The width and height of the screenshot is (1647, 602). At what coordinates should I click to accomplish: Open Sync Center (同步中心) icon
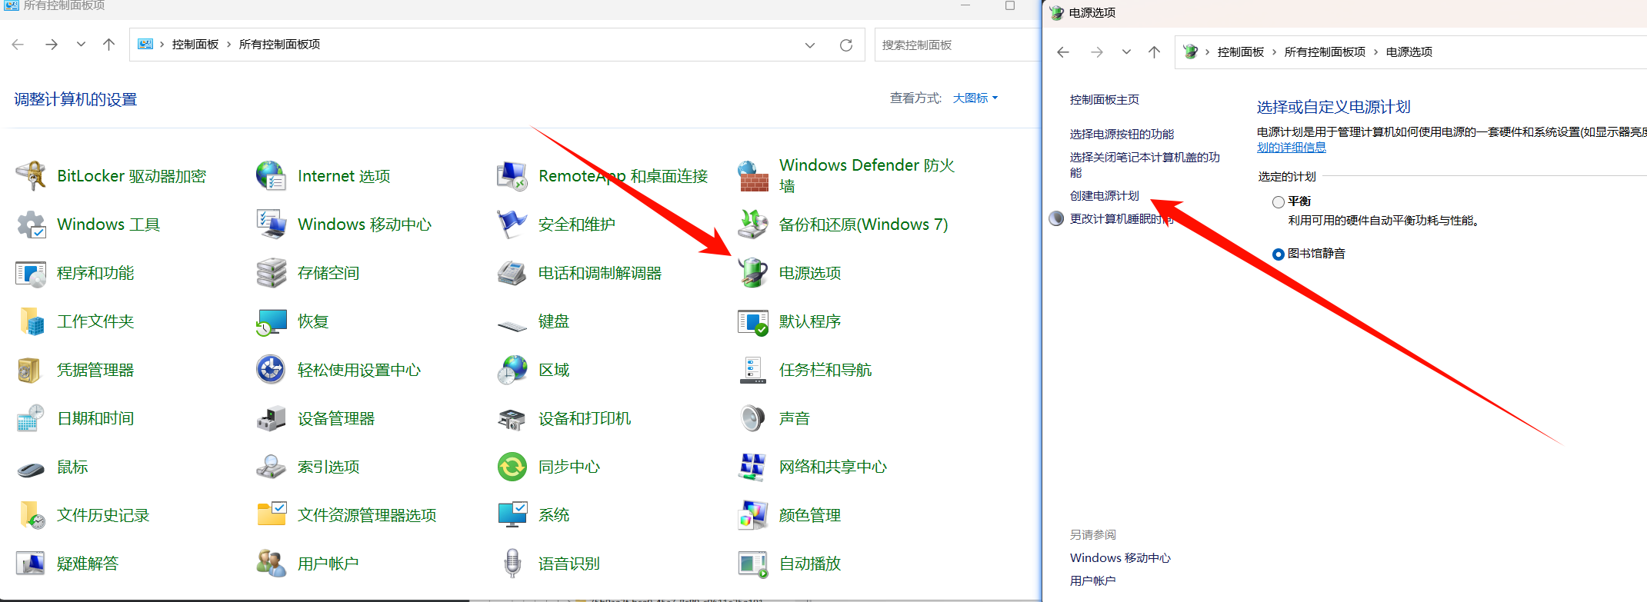512,467
